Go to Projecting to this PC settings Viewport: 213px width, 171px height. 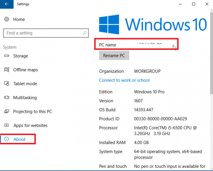[33, 112]
